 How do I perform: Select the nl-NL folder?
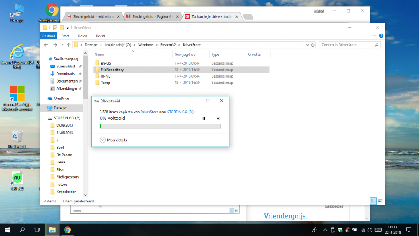tap(105, 76)
